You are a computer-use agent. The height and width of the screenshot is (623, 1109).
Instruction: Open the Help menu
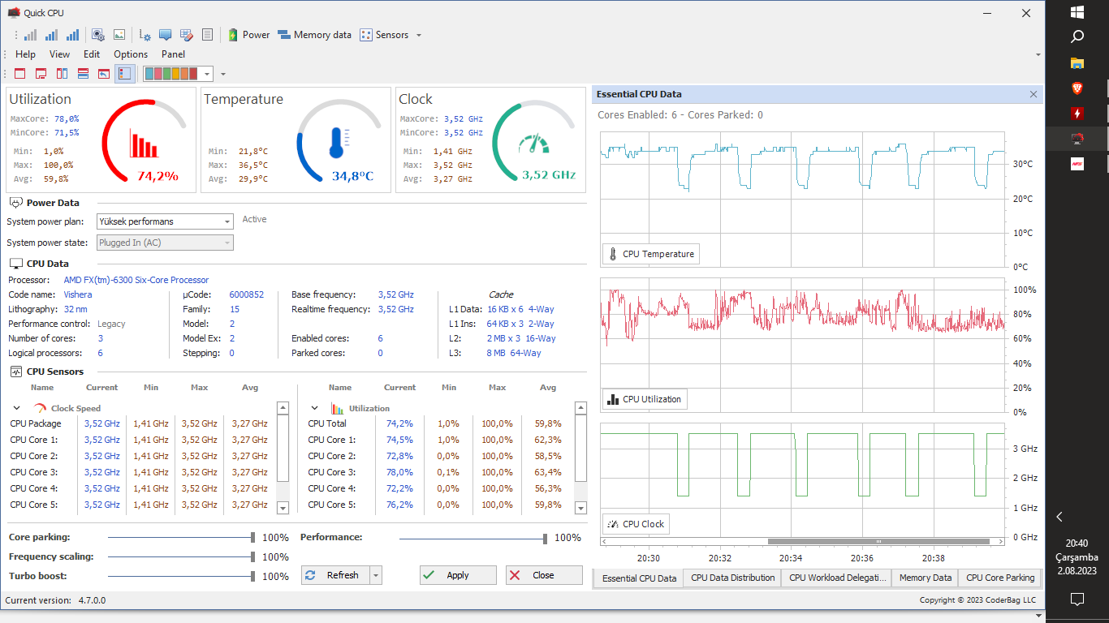tap(26, 54)
